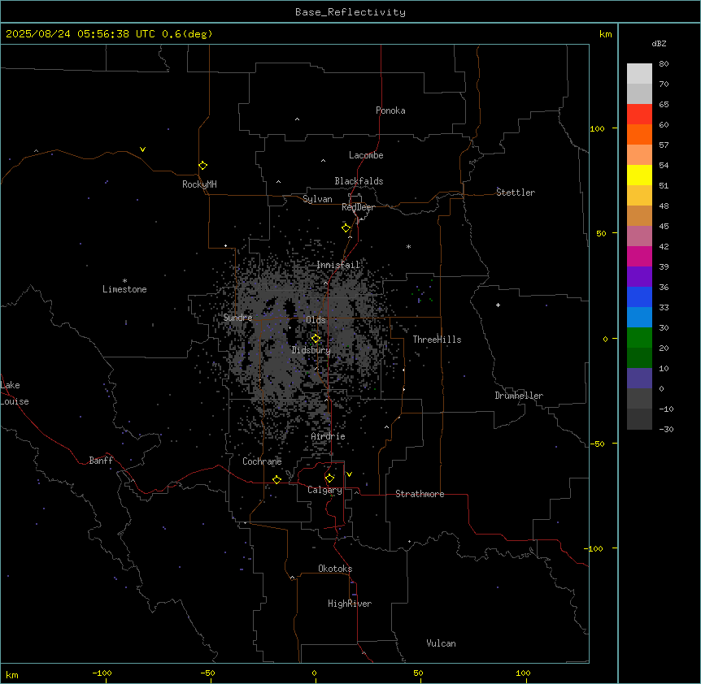Click the Calgary city label
This screenshot has width=701, height=684.
(324, 490)
